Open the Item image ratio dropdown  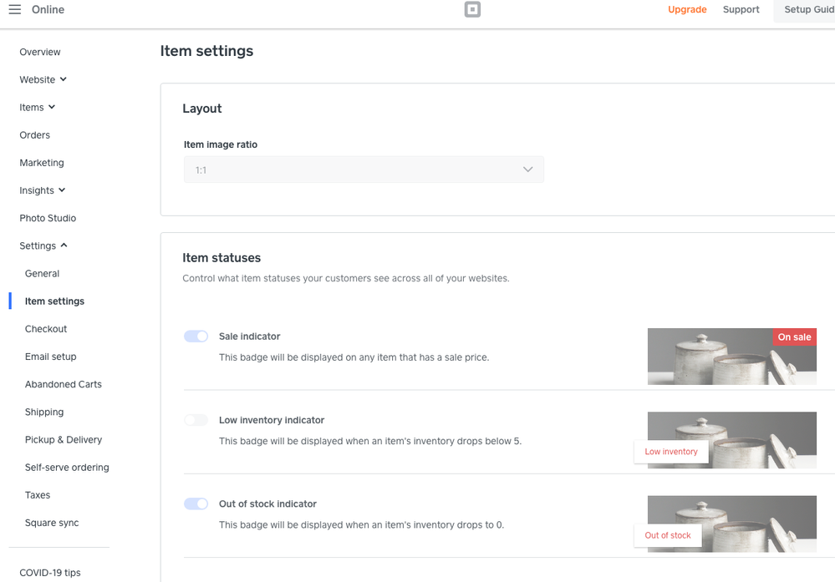click(364, 170)
